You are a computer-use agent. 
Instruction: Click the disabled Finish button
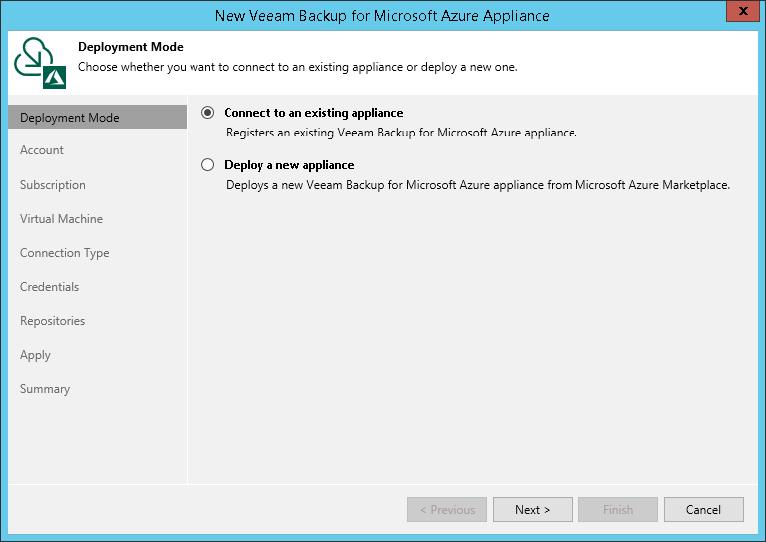pos(618,510)
